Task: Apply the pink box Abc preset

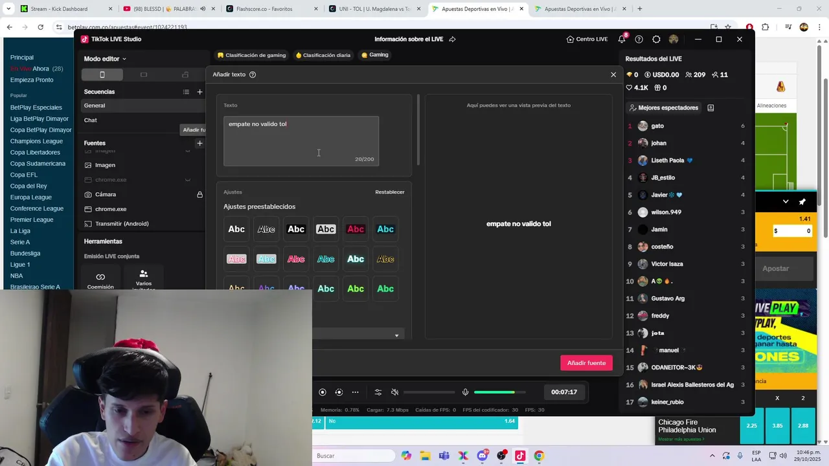Action: coord(236,259)
